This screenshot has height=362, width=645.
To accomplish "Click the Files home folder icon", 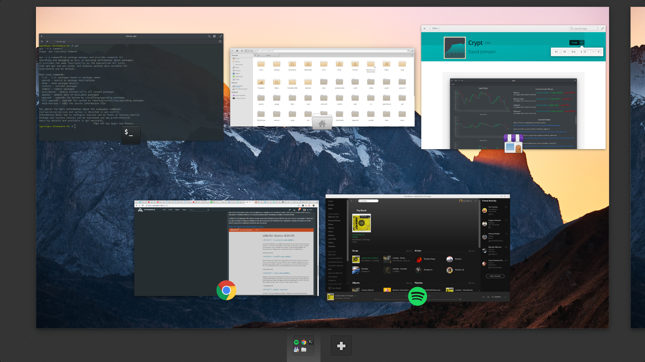I will pos(322,122).
